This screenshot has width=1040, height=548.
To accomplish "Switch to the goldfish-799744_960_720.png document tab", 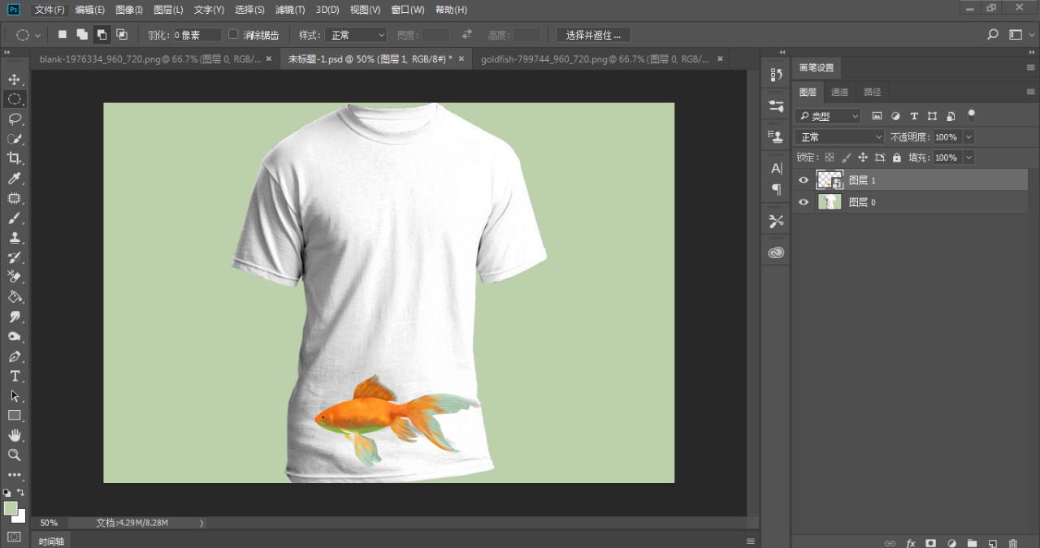I will [x=594, y=59].
